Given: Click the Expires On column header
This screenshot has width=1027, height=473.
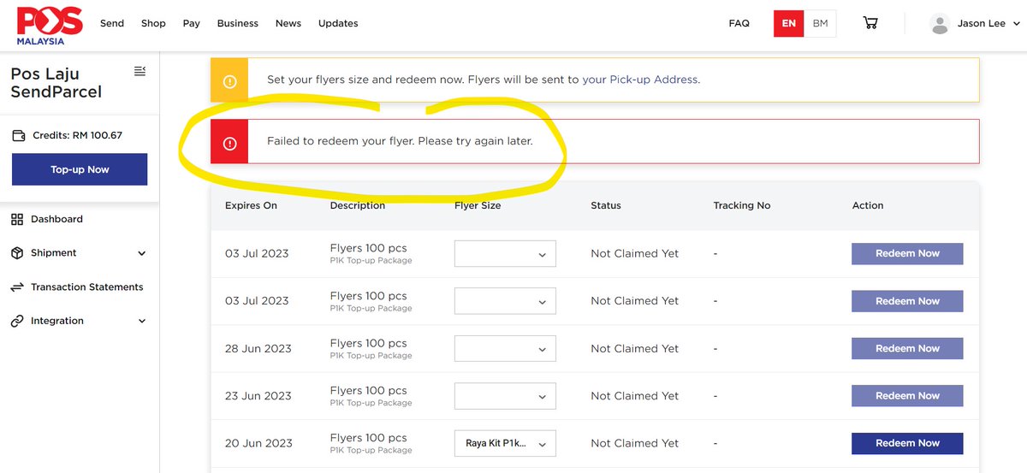Looking at the screenshot, I should [x=251, y=205].
